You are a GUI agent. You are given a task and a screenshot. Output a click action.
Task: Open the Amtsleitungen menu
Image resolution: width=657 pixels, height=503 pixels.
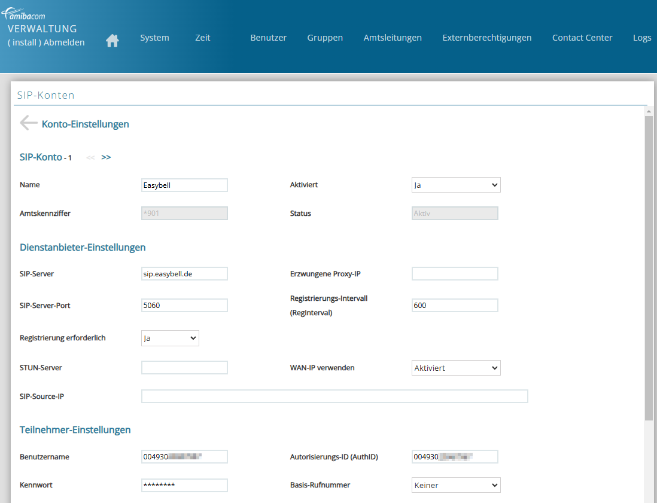click(x=393, y=38)
